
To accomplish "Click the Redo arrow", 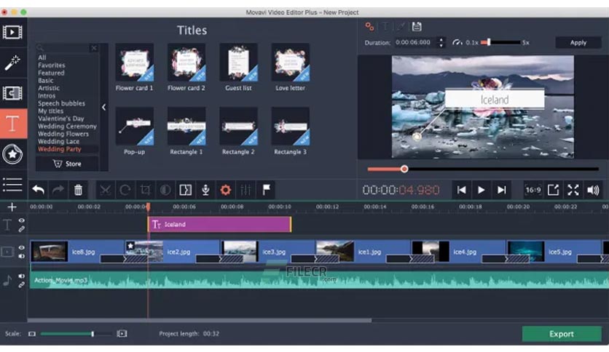I will (58, 190).
